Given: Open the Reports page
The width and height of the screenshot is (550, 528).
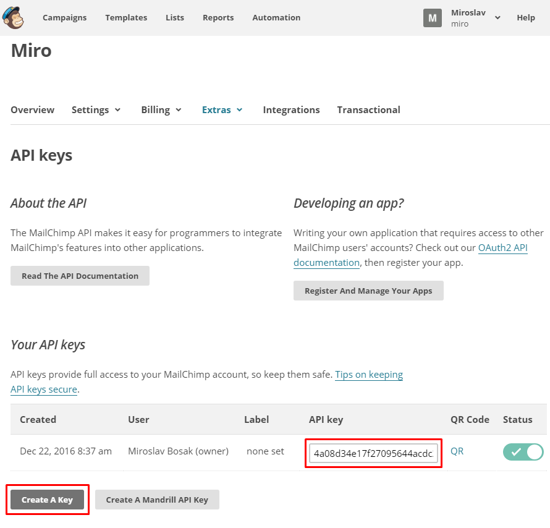Looking at the screenshot, I should (218, 17).
